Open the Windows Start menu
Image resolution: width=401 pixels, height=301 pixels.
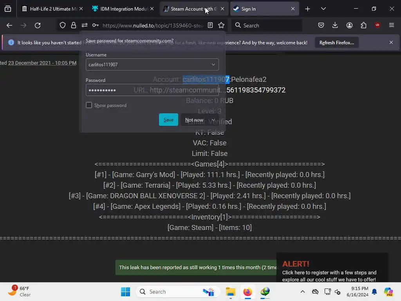click(125, 292)
